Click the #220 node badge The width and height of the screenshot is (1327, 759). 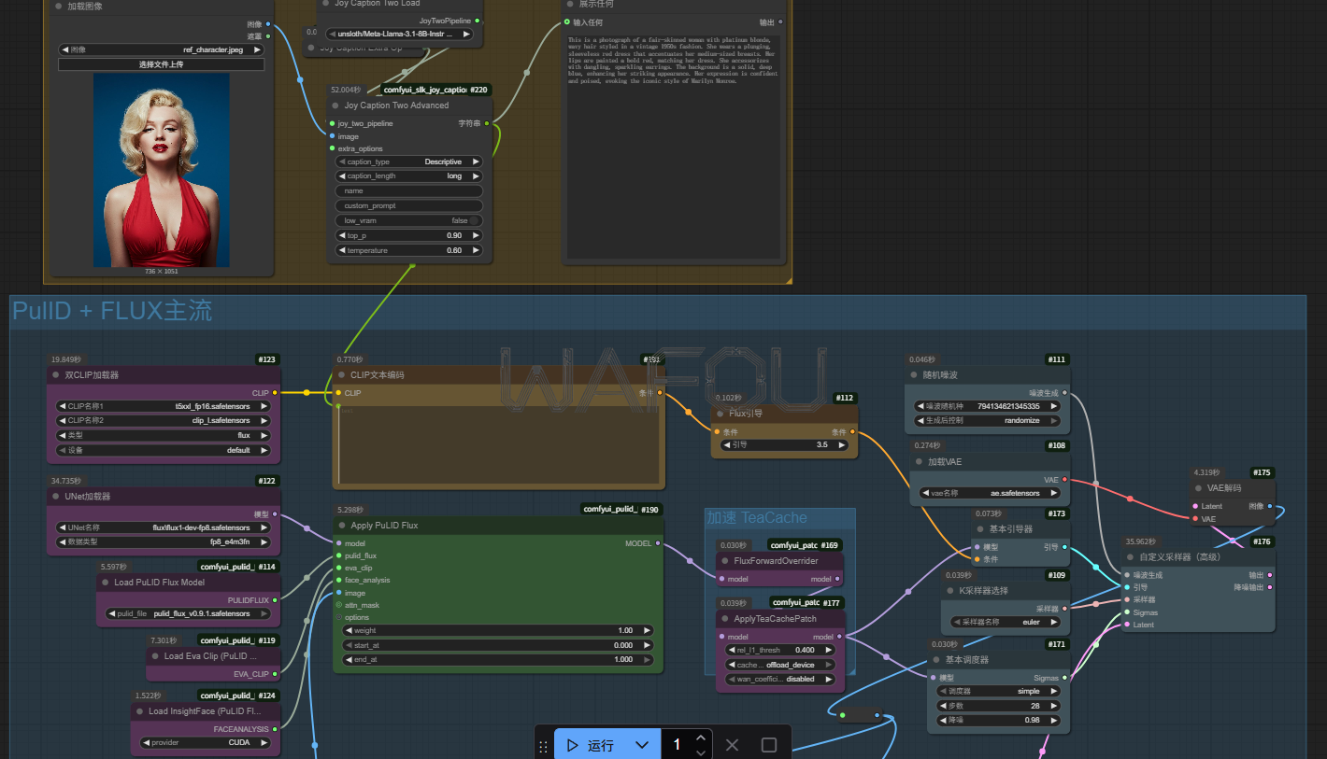click(x=479, y=90)
